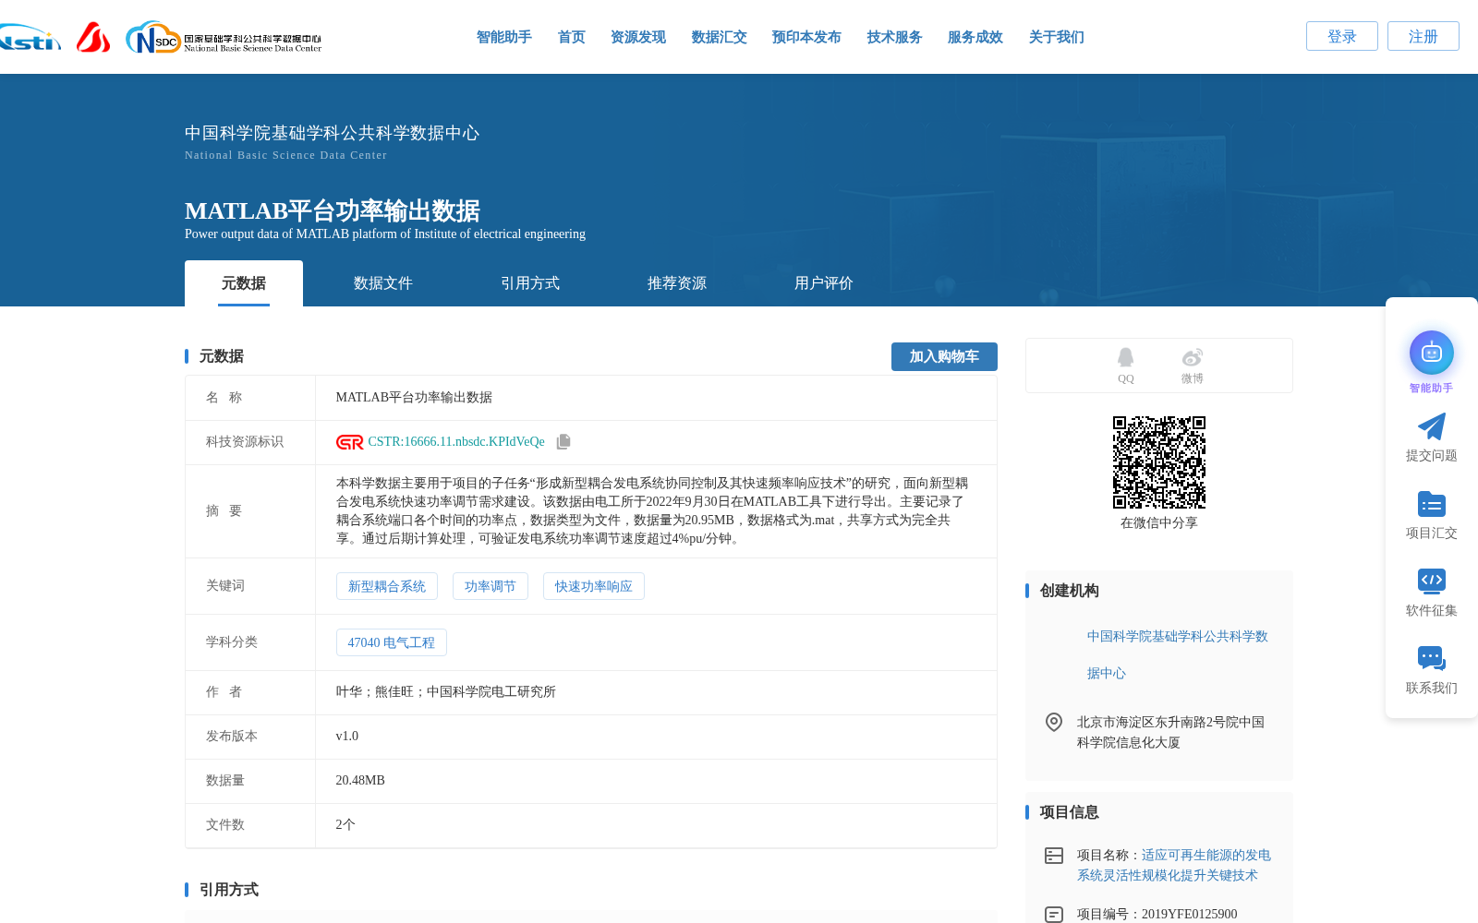Click the red flame-shaped logo
This screenshot has width=1478, height=923.
[92, 37]
